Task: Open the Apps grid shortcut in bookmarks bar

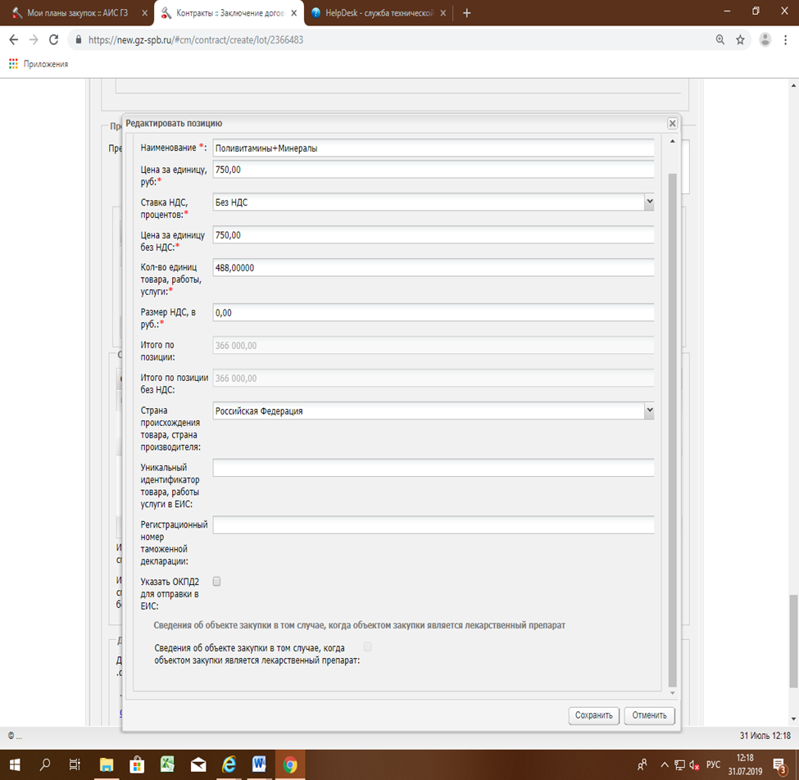Action: click(13, 64)
